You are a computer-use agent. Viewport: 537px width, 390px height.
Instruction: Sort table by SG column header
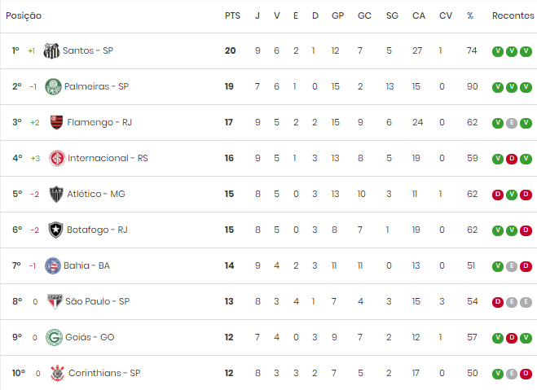(x=392, y=15)
